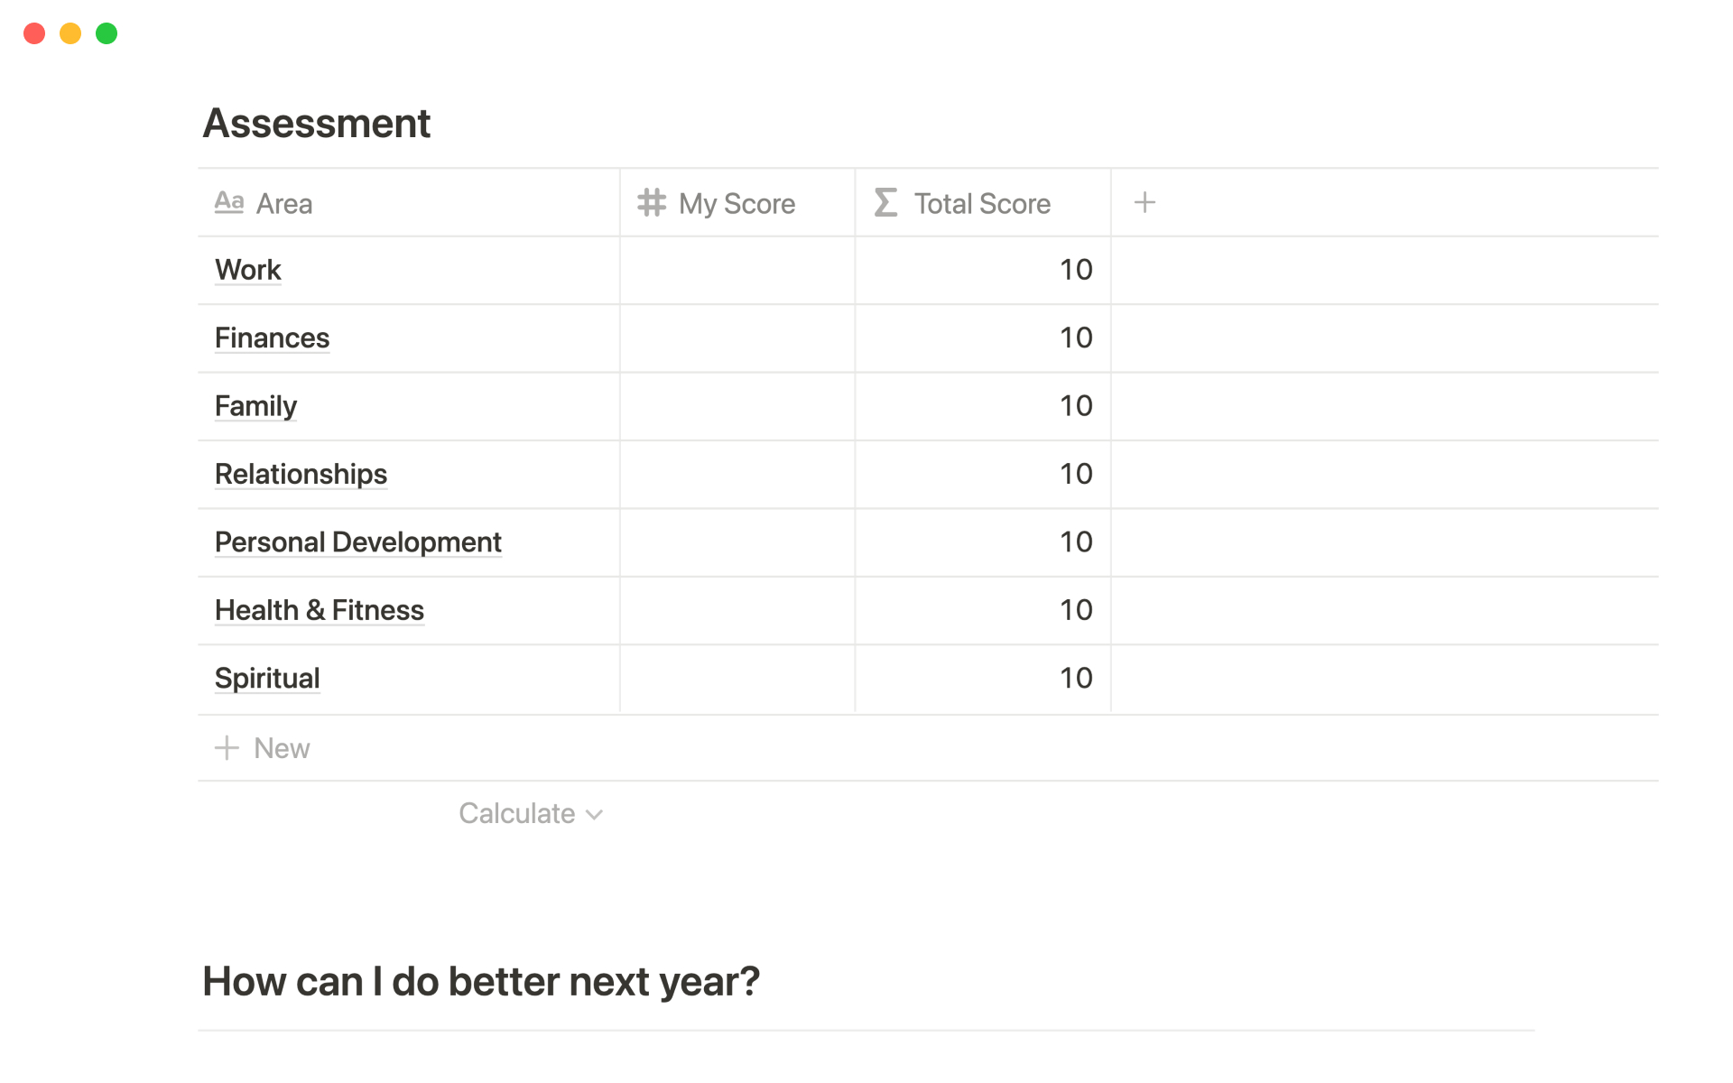
Task: Open the Total Score column header menu
Action: [982, 204]
